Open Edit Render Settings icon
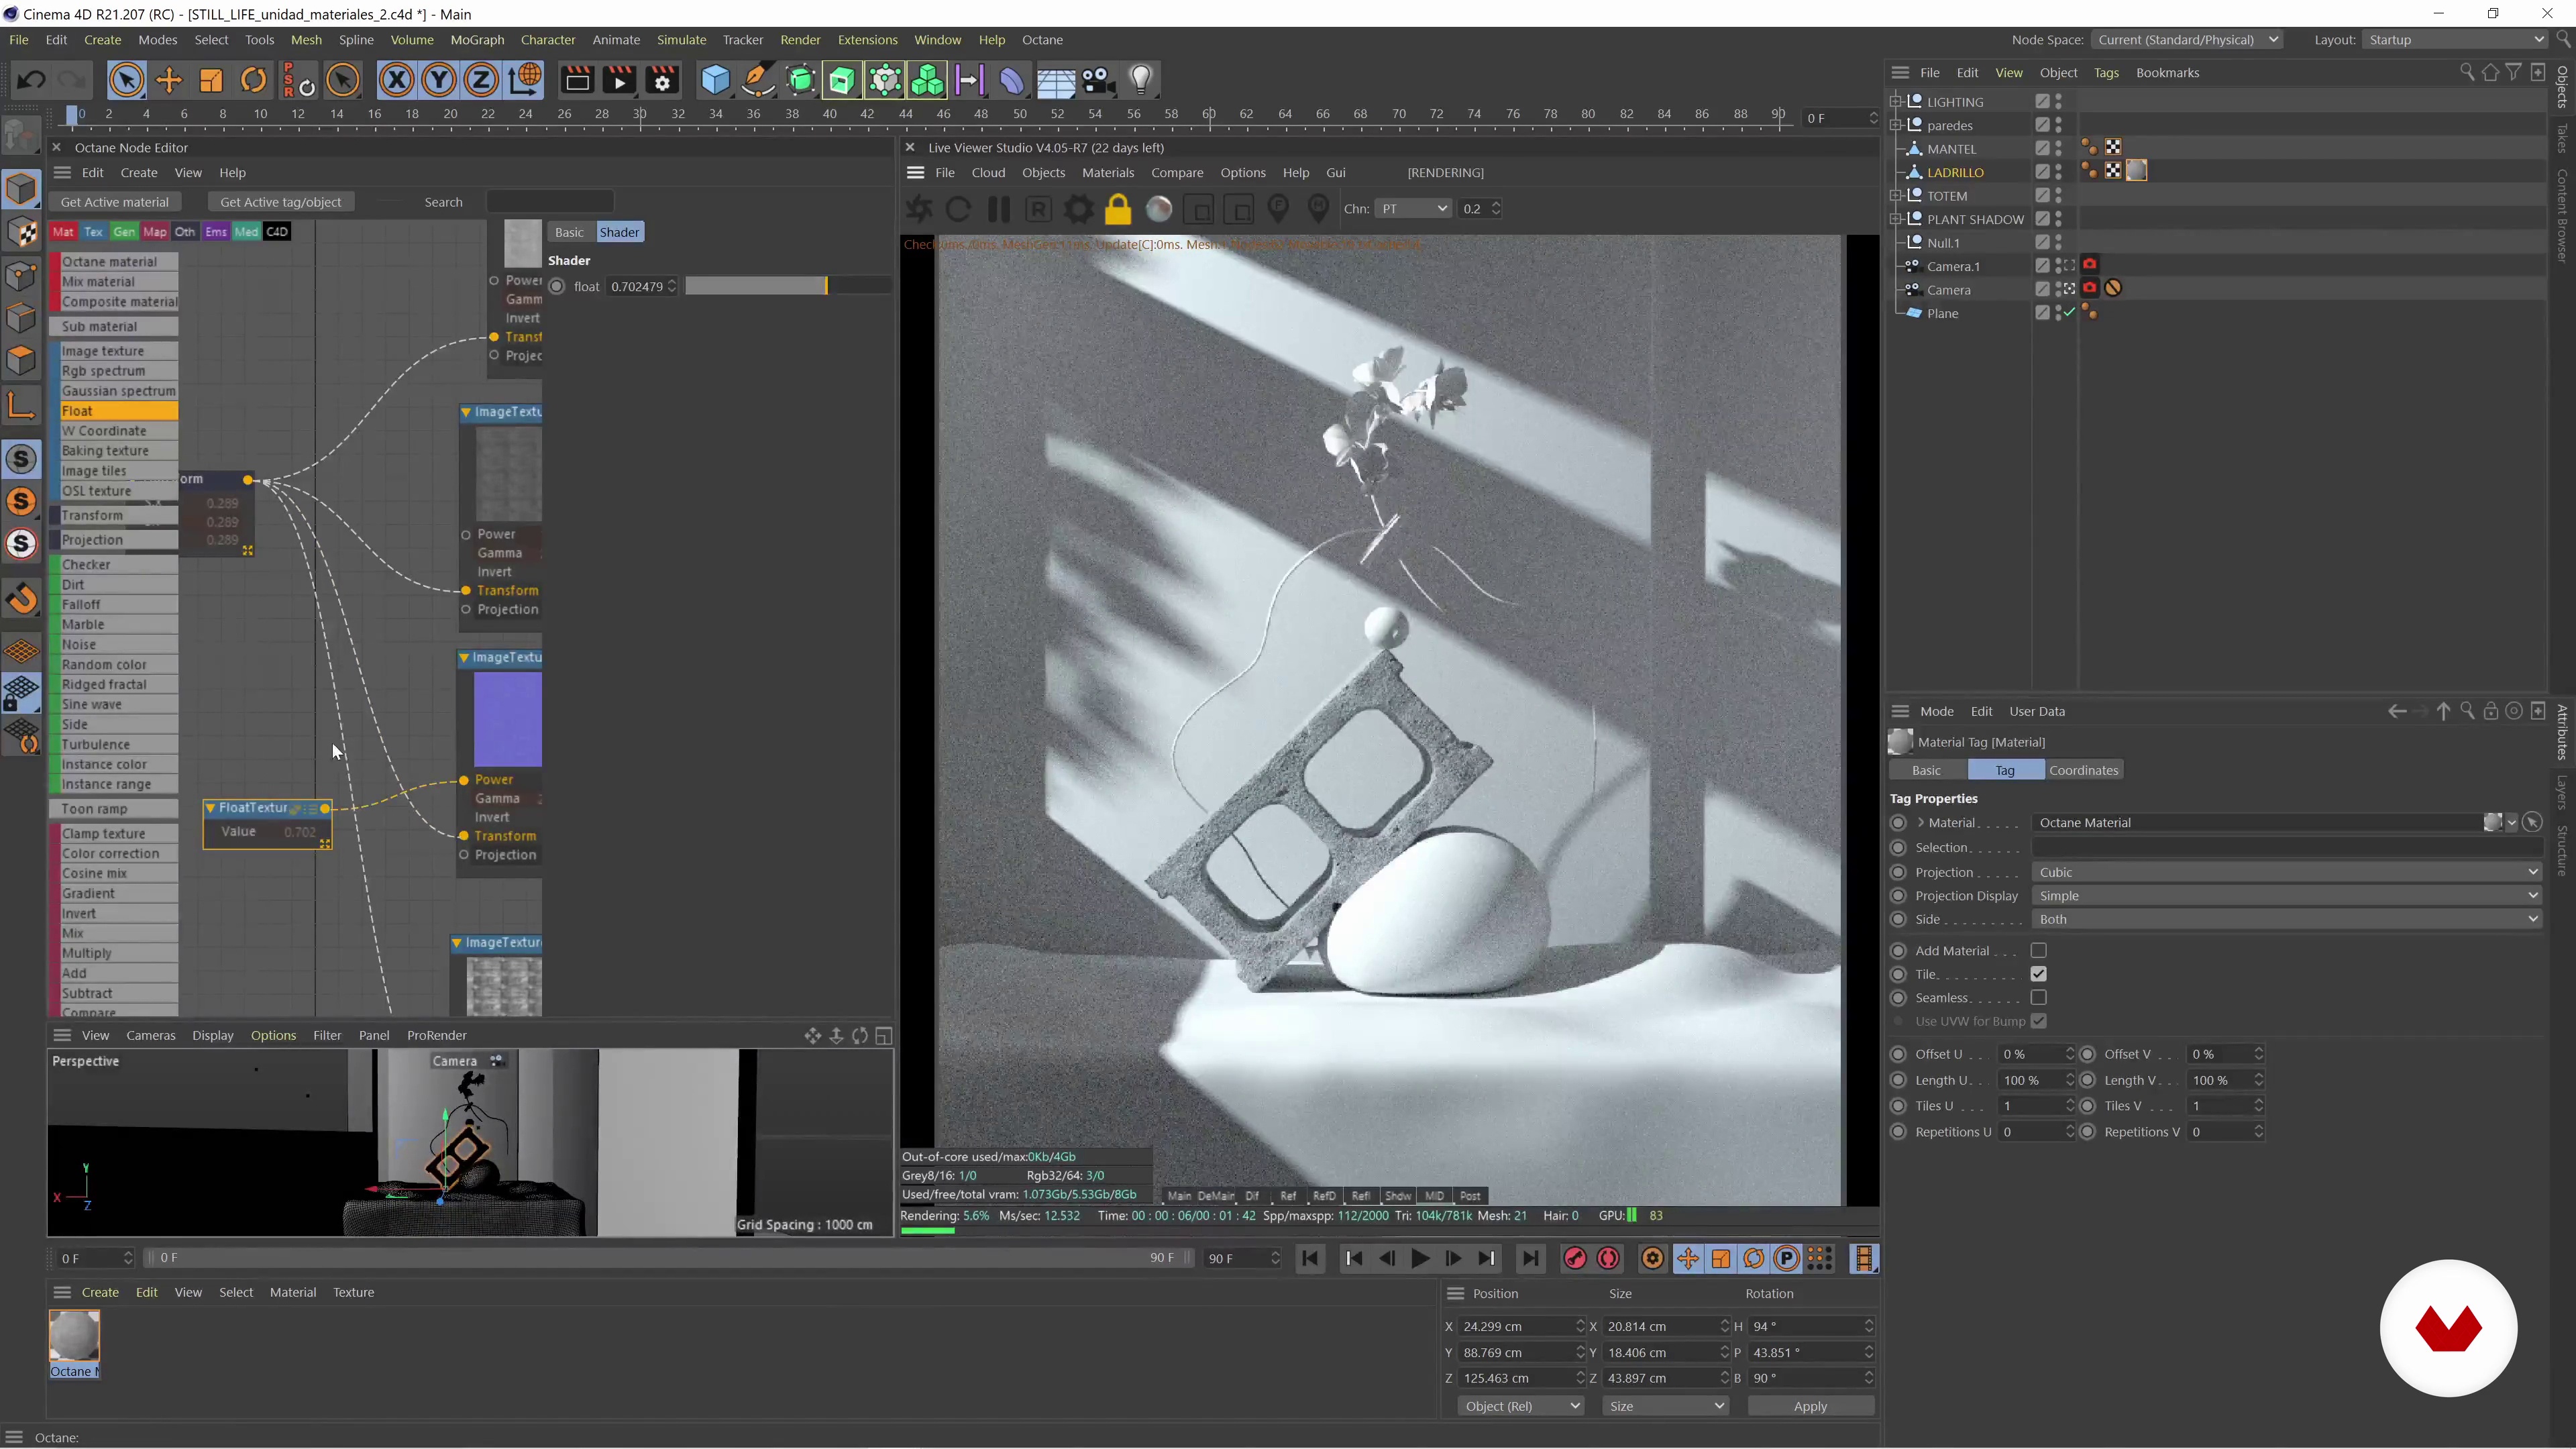This screenshot has width=2576, height=1449. click(662, 80)
